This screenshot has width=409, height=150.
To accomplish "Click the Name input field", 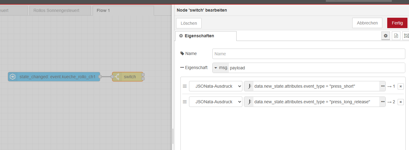I will click(308, 54).
